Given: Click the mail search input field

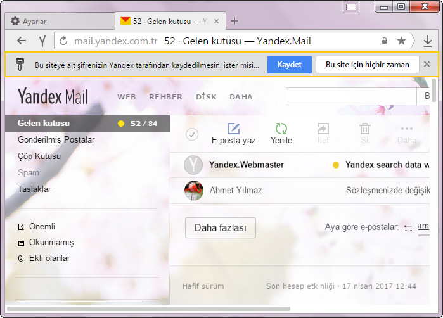Looking at the screenshot, I should 351,96.
